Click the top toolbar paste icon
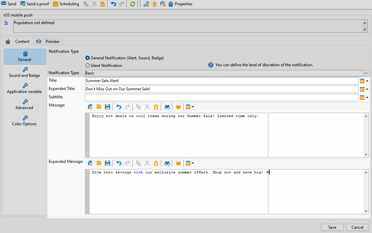Image resolution: width=372 pixels, height=233 pixels. 103,4
